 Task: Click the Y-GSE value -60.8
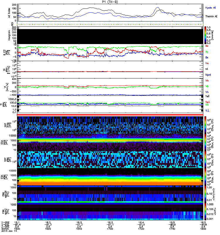coord(203,224)
